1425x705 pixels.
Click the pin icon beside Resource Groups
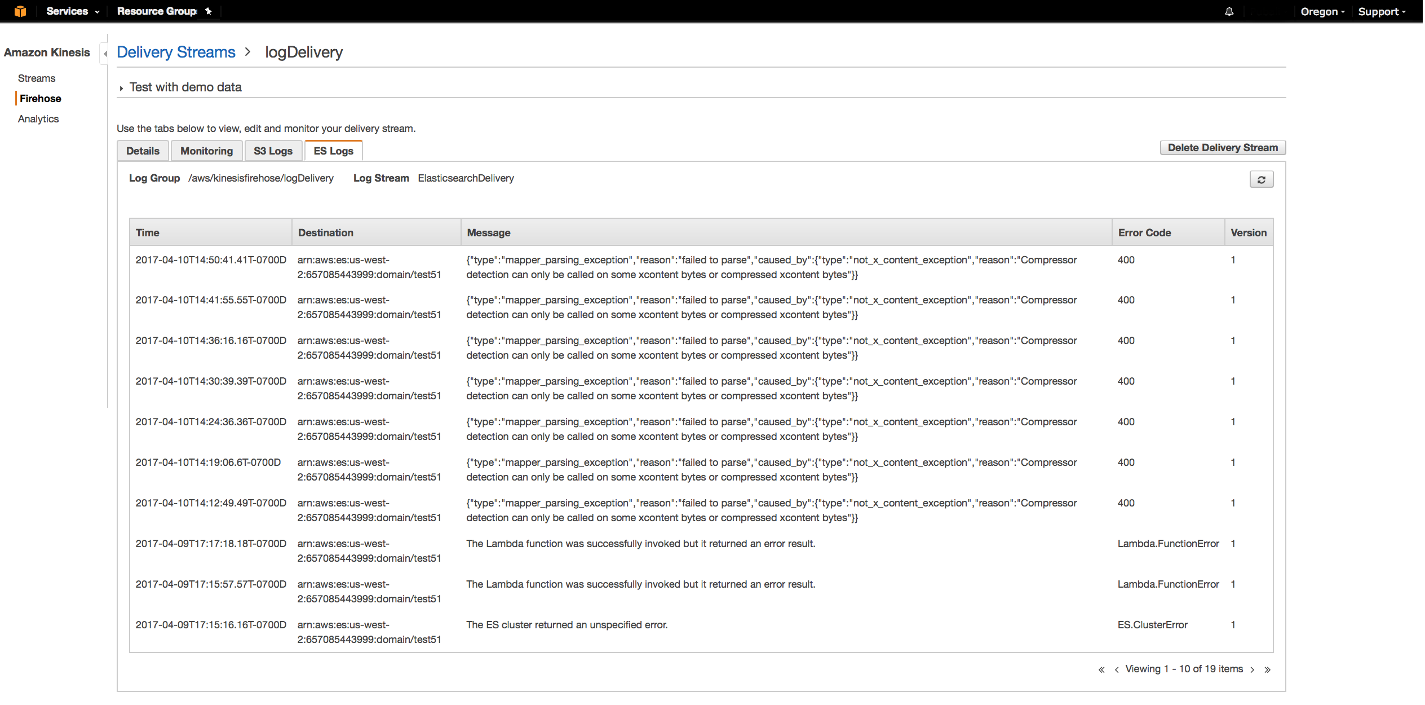tap(208, 11)
